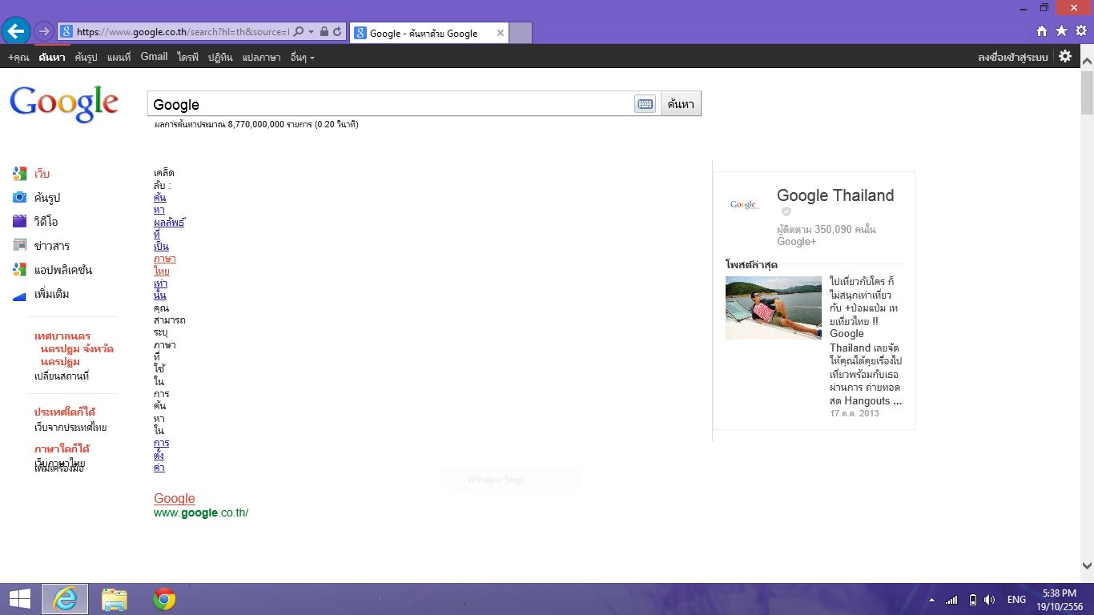Close the Google search tab
The image size is (1094, 615).
click(501, 33)
